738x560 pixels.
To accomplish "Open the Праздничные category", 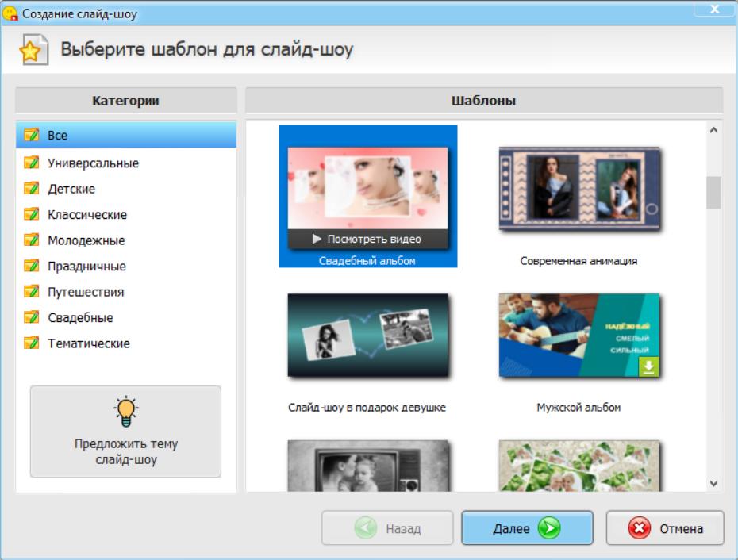I will click(86, 267).
